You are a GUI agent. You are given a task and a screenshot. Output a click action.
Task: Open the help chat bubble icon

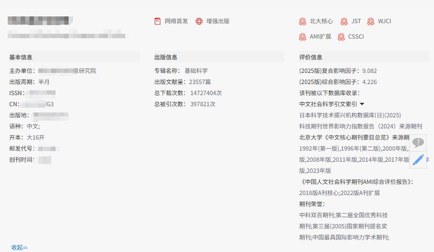point(418,143)
